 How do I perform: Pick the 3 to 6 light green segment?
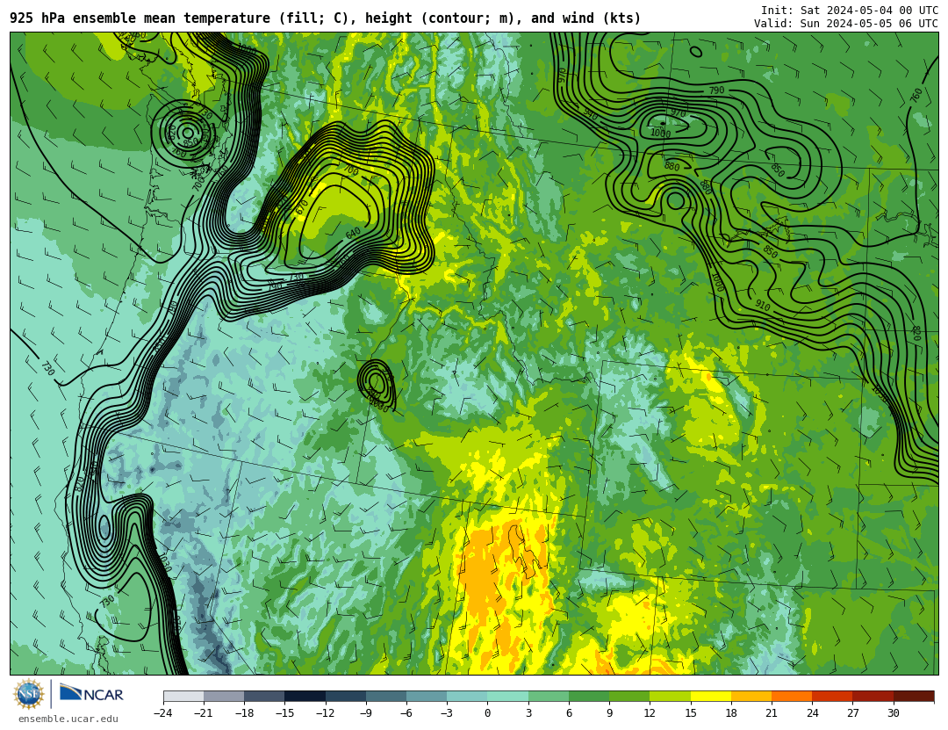click(x=549, y=696)
